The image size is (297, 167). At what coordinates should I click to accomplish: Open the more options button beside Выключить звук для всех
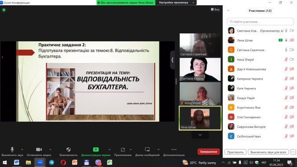point(293,152)
